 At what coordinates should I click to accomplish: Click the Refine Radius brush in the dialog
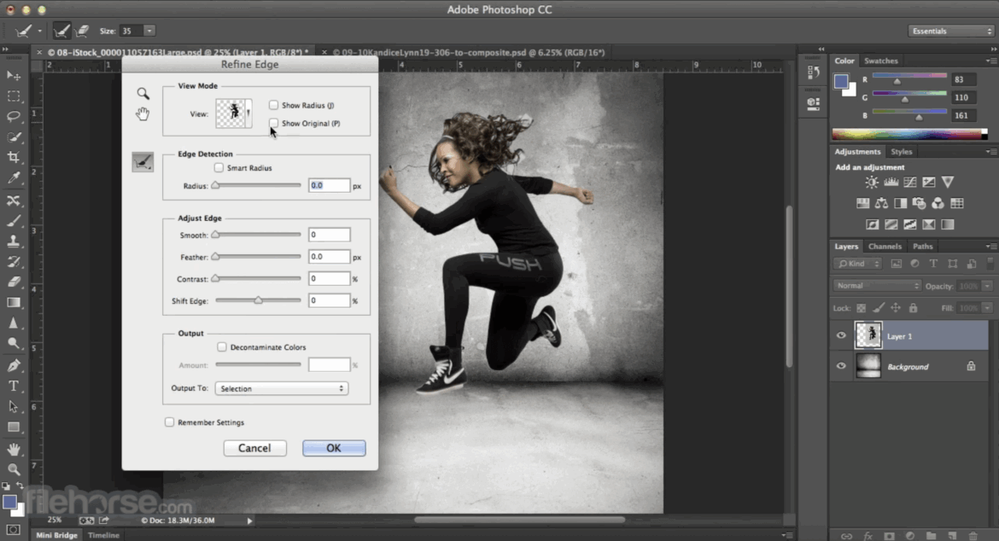(x=143, y=162)
